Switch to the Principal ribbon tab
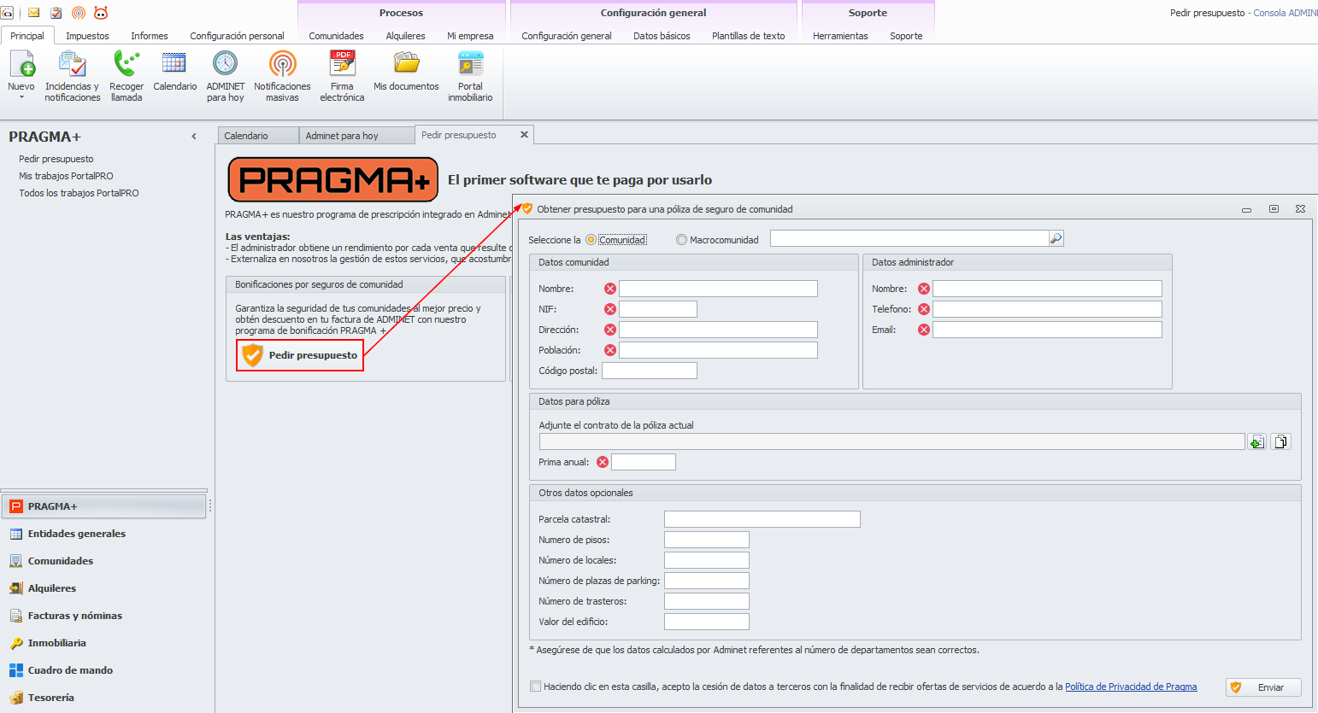Viewport: 1318px width, 713px height. (x=27, y=36)
